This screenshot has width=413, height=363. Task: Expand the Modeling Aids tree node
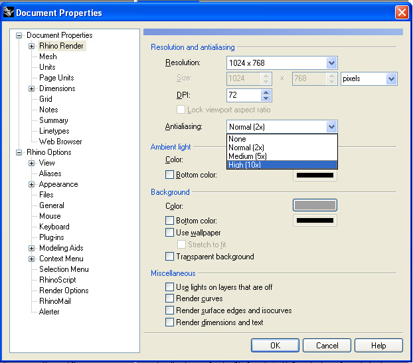32,248
